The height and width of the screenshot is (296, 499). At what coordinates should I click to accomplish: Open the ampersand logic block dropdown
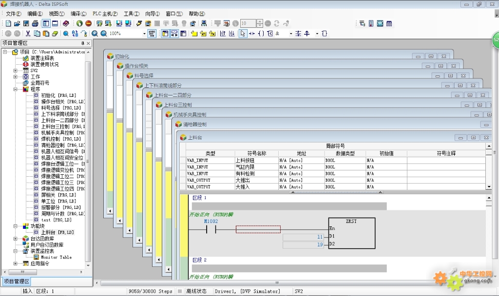click(290, 34)
